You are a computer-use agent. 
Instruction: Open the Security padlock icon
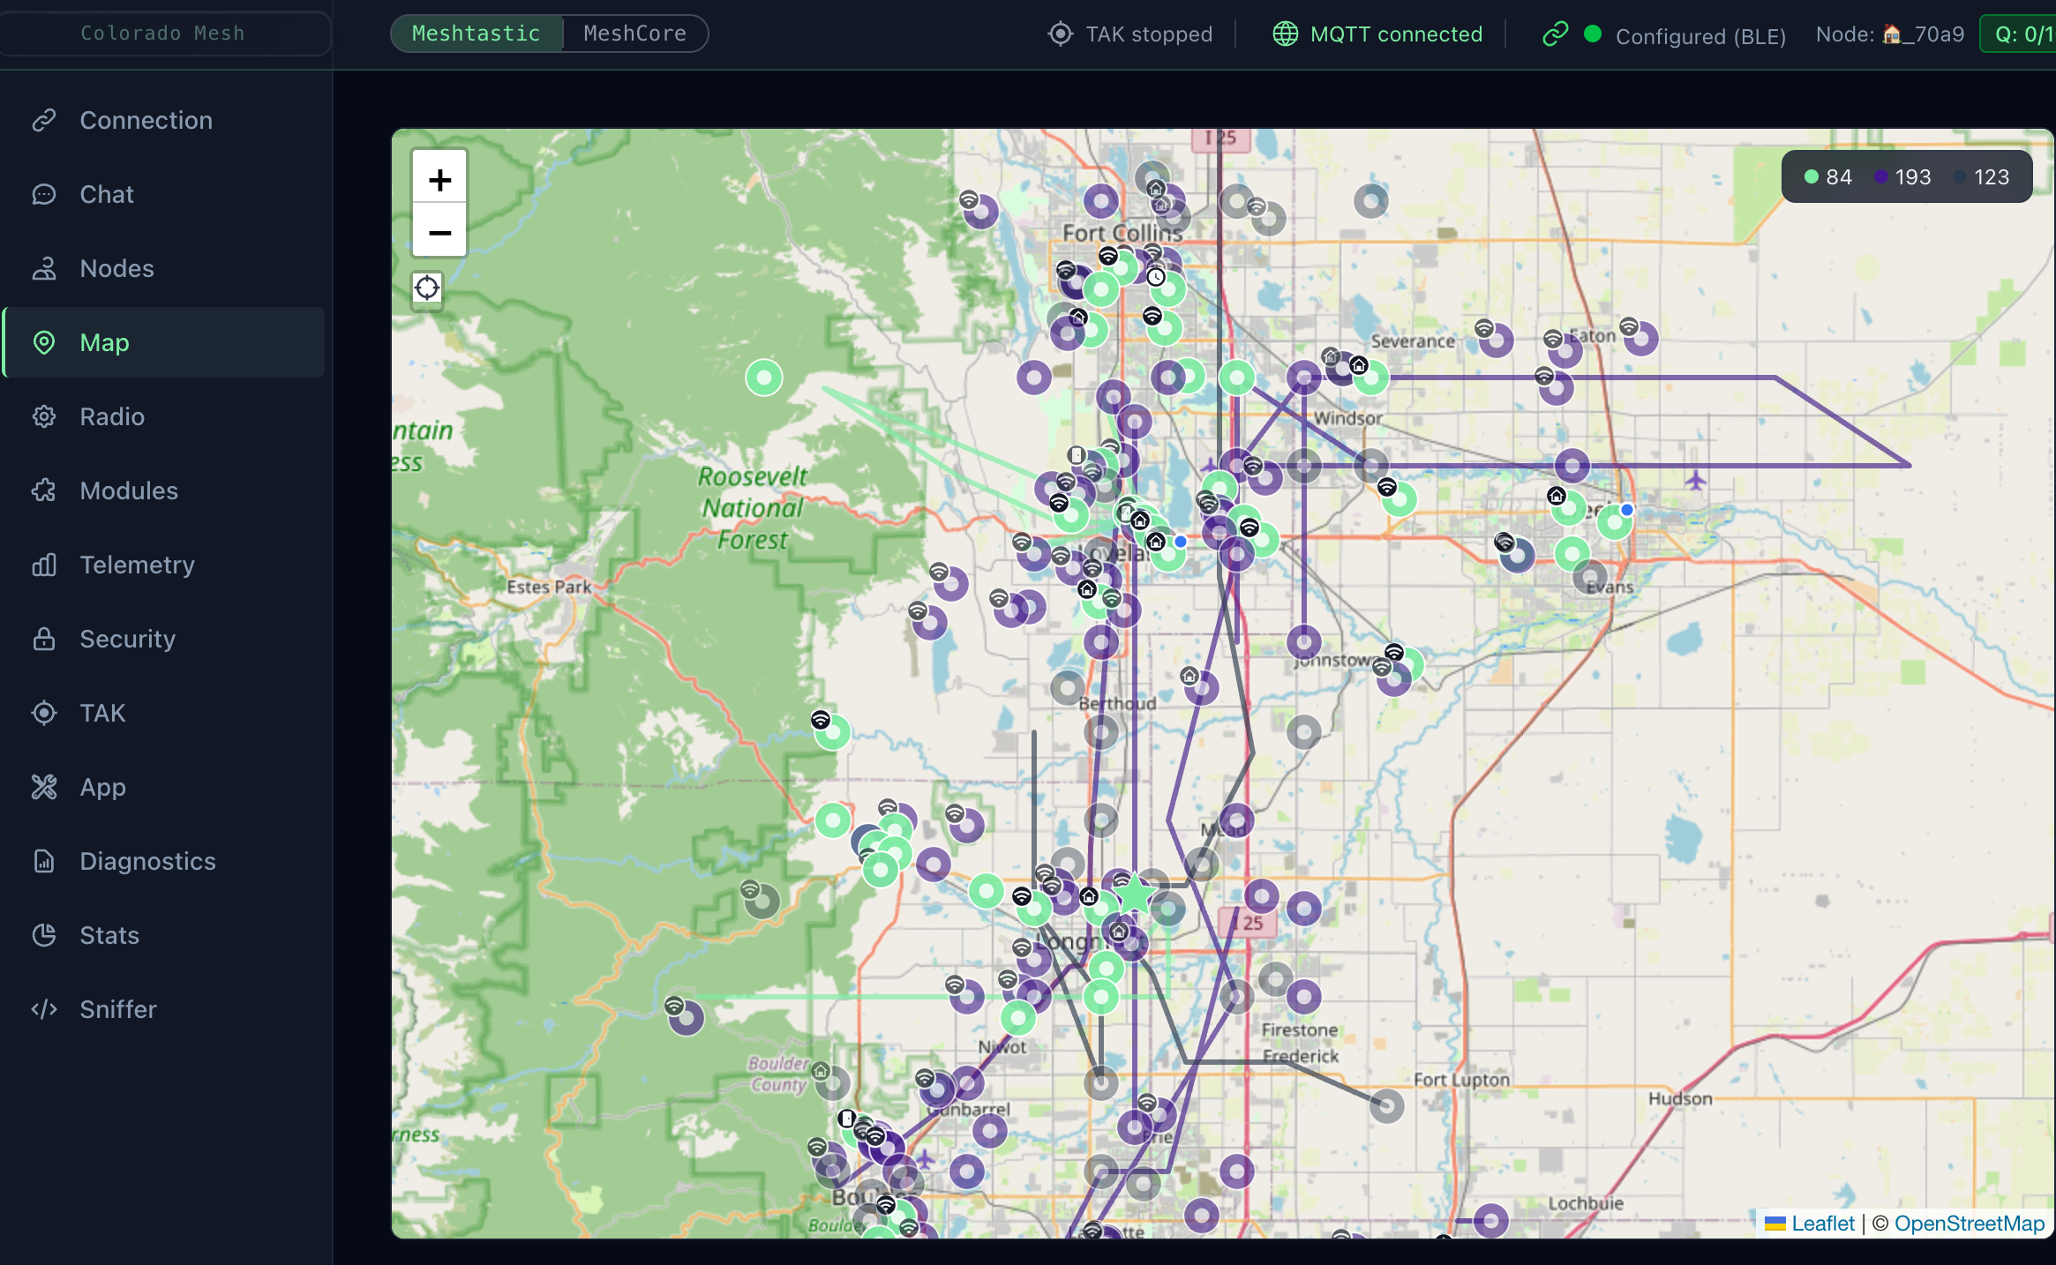point(44,639)
